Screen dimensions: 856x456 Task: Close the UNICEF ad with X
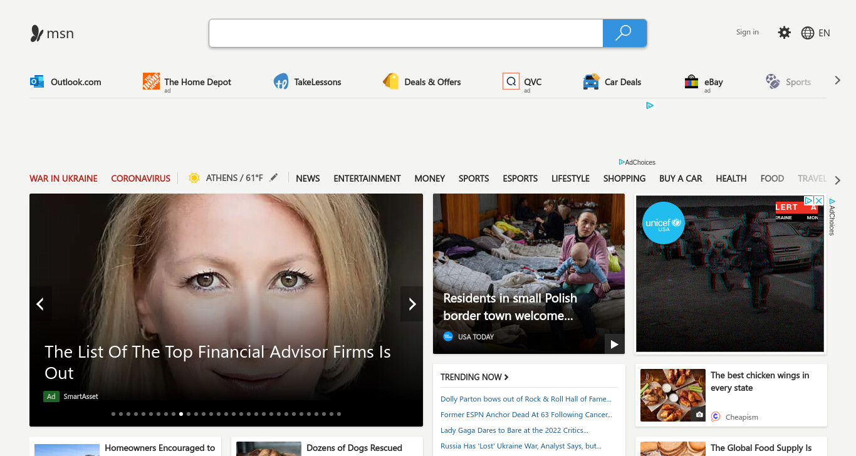coord(818,200)
